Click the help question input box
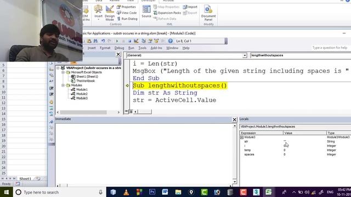351x197 pixels. (x=330, y=48)
